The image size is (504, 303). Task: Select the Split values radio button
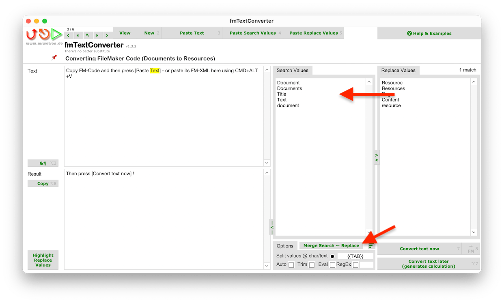(332, 256)
